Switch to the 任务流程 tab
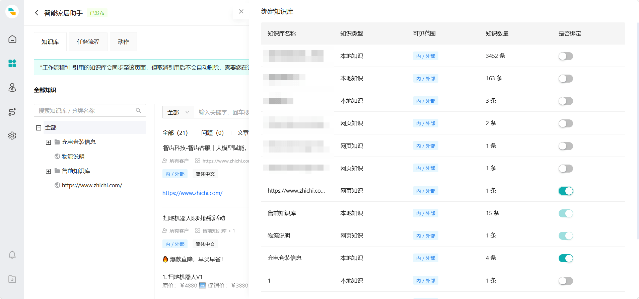Screen dimensions: 639x299 pyautogui.click(x=88, y=42)
